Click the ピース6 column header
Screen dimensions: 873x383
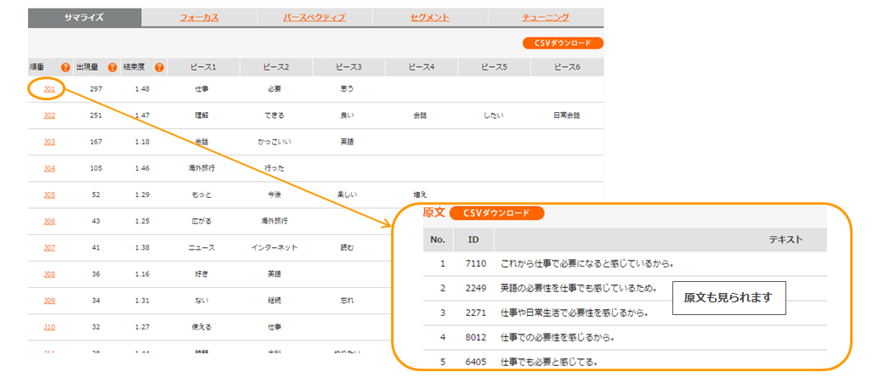[567, 67]
